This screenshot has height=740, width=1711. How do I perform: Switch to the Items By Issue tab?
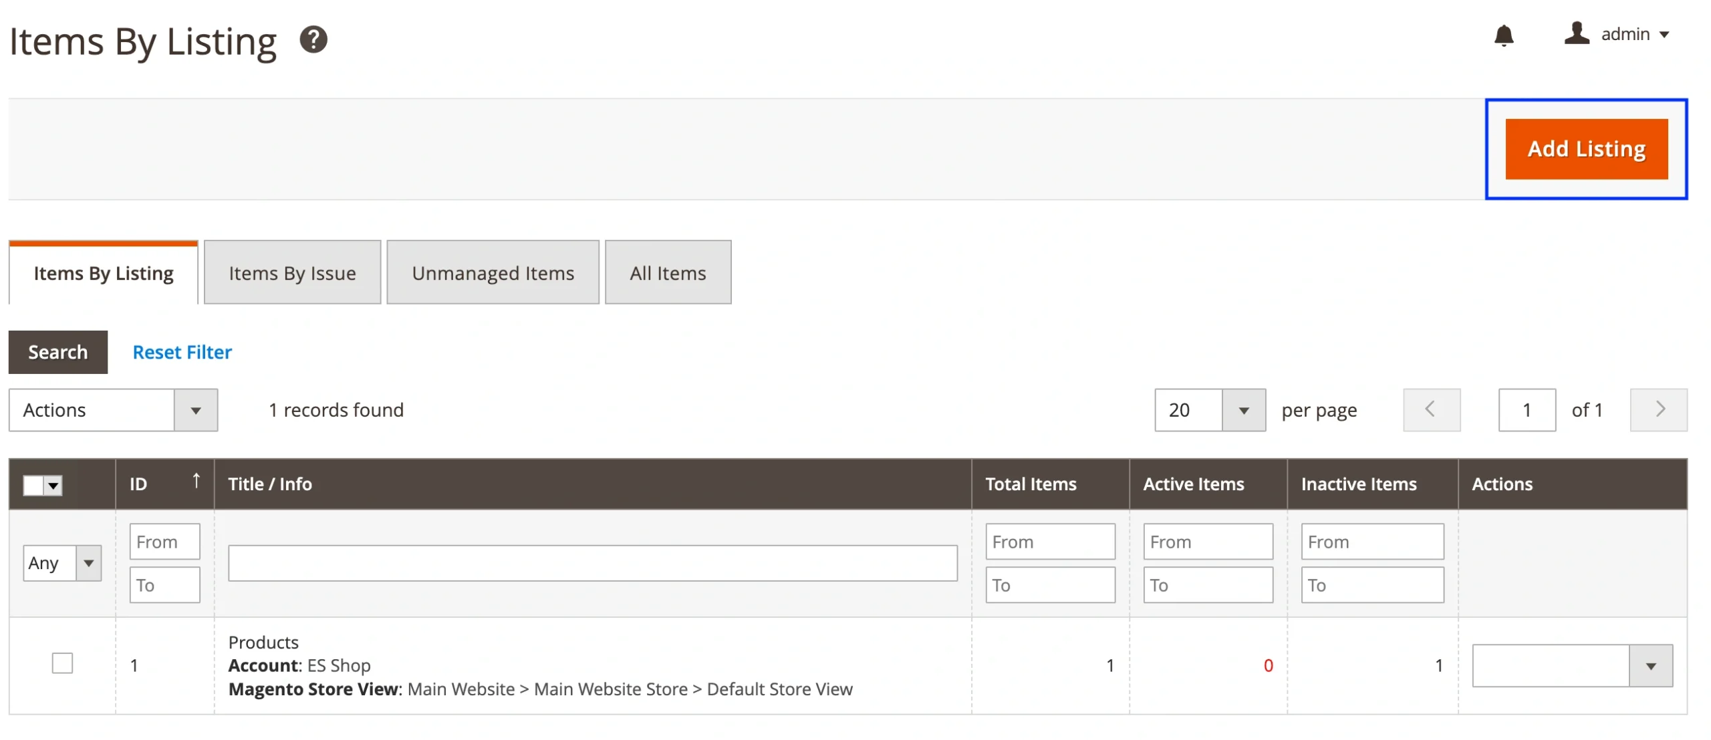click(292, 273)
